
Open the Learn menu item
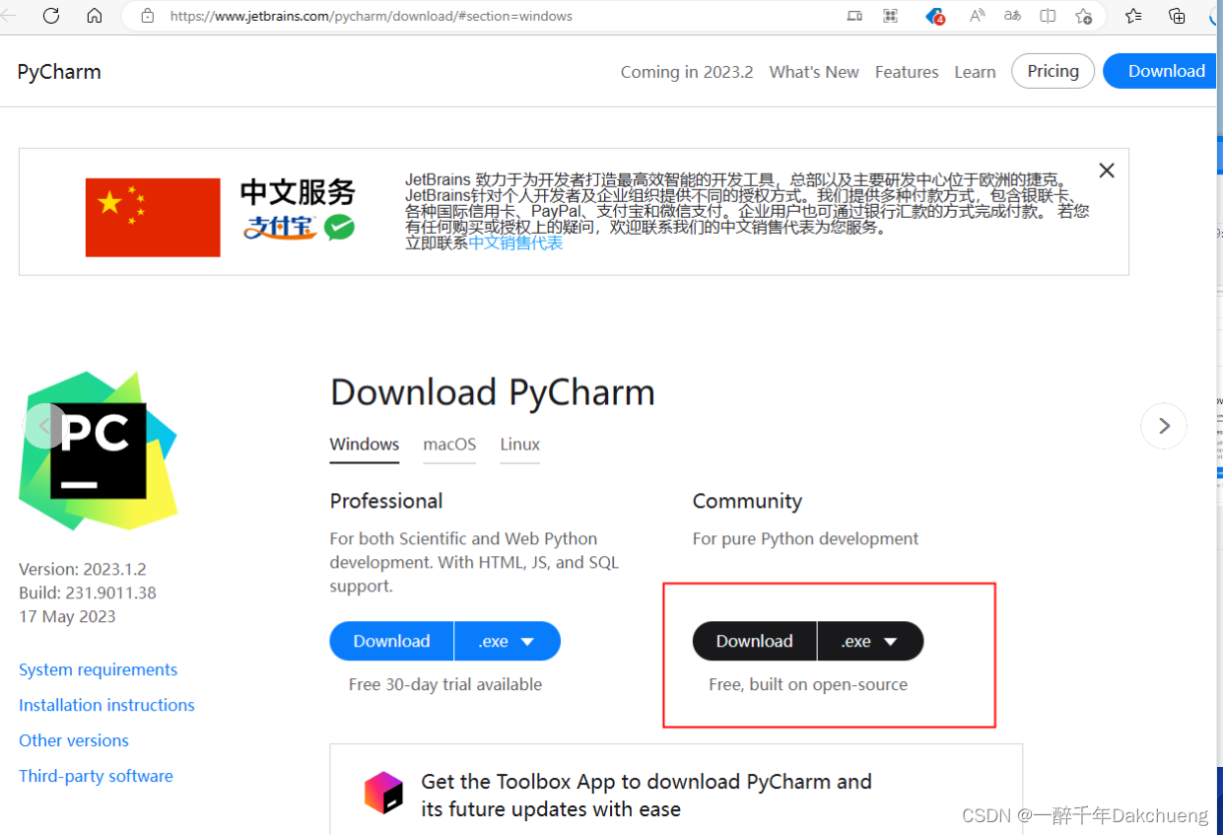click(975, 72)
